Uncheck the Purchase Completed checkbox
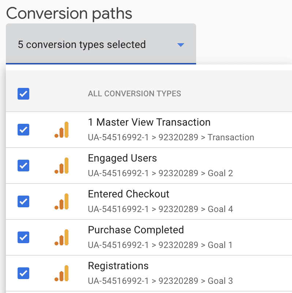The width and height of the screenshot is (292, 293). click(23, 237)
